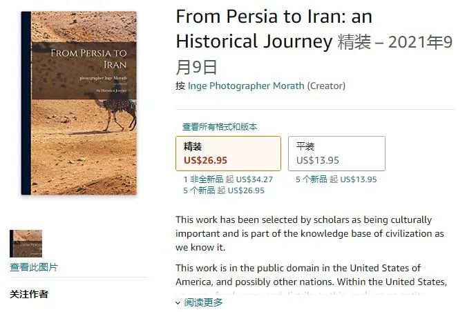Open 查看所有格式和版本 link
The image size is (467, 312).
(220, 127)
